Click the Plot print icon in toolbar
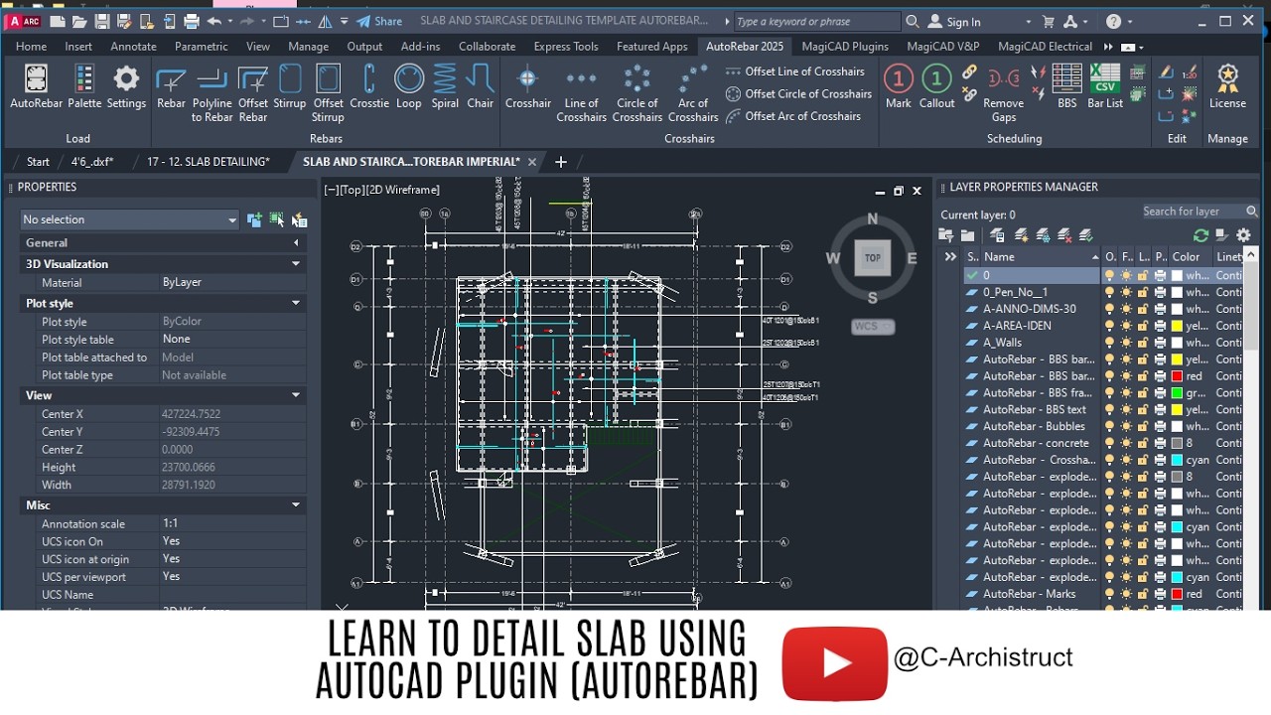The image size is (1271, 715). (192, 21)
